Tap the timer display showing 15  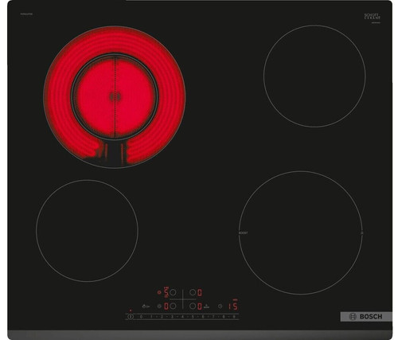coord(233,306)
